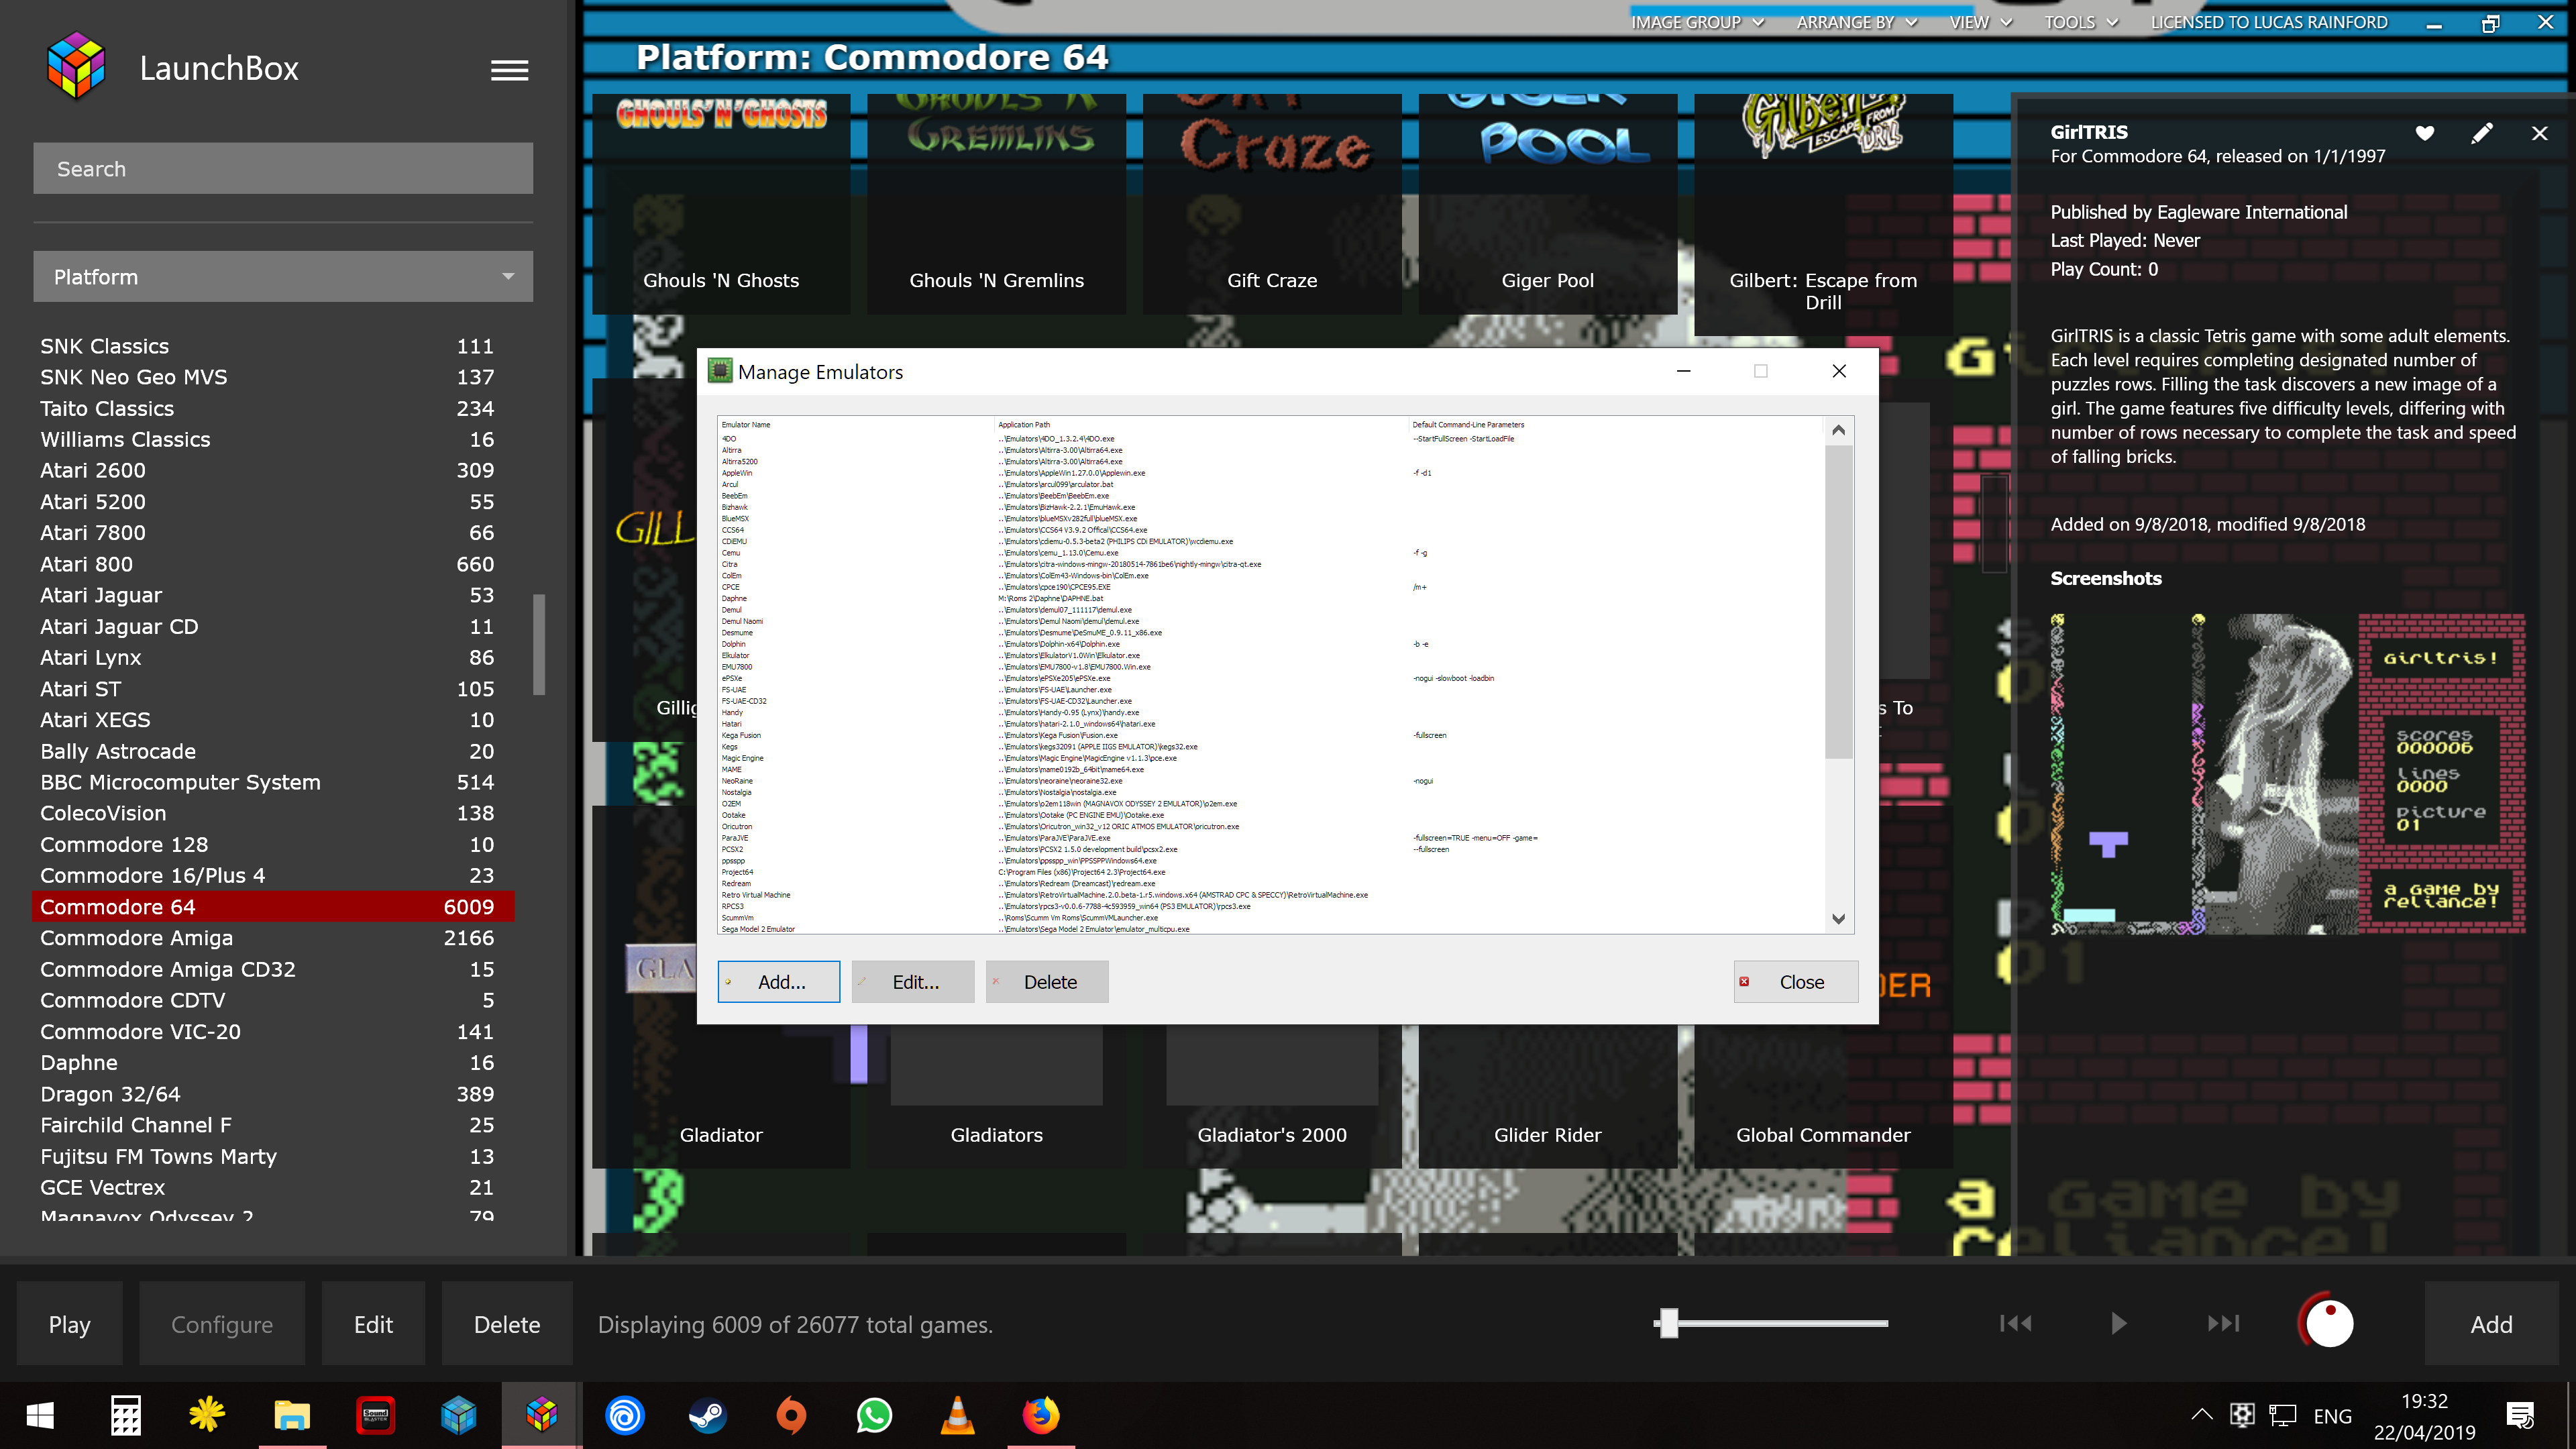Select the Glider Rider game tile

[1547, 1097]
